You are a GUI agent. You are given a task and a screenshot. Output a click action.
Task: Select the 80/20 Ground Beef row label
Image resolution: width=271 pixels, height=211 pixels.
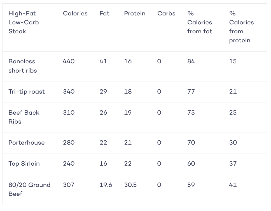pos(29,189)
